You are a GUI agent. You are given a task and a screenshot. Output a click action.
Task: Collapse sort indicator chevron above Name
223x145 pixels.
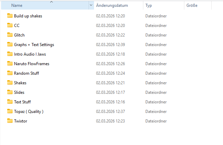point(52,2)
